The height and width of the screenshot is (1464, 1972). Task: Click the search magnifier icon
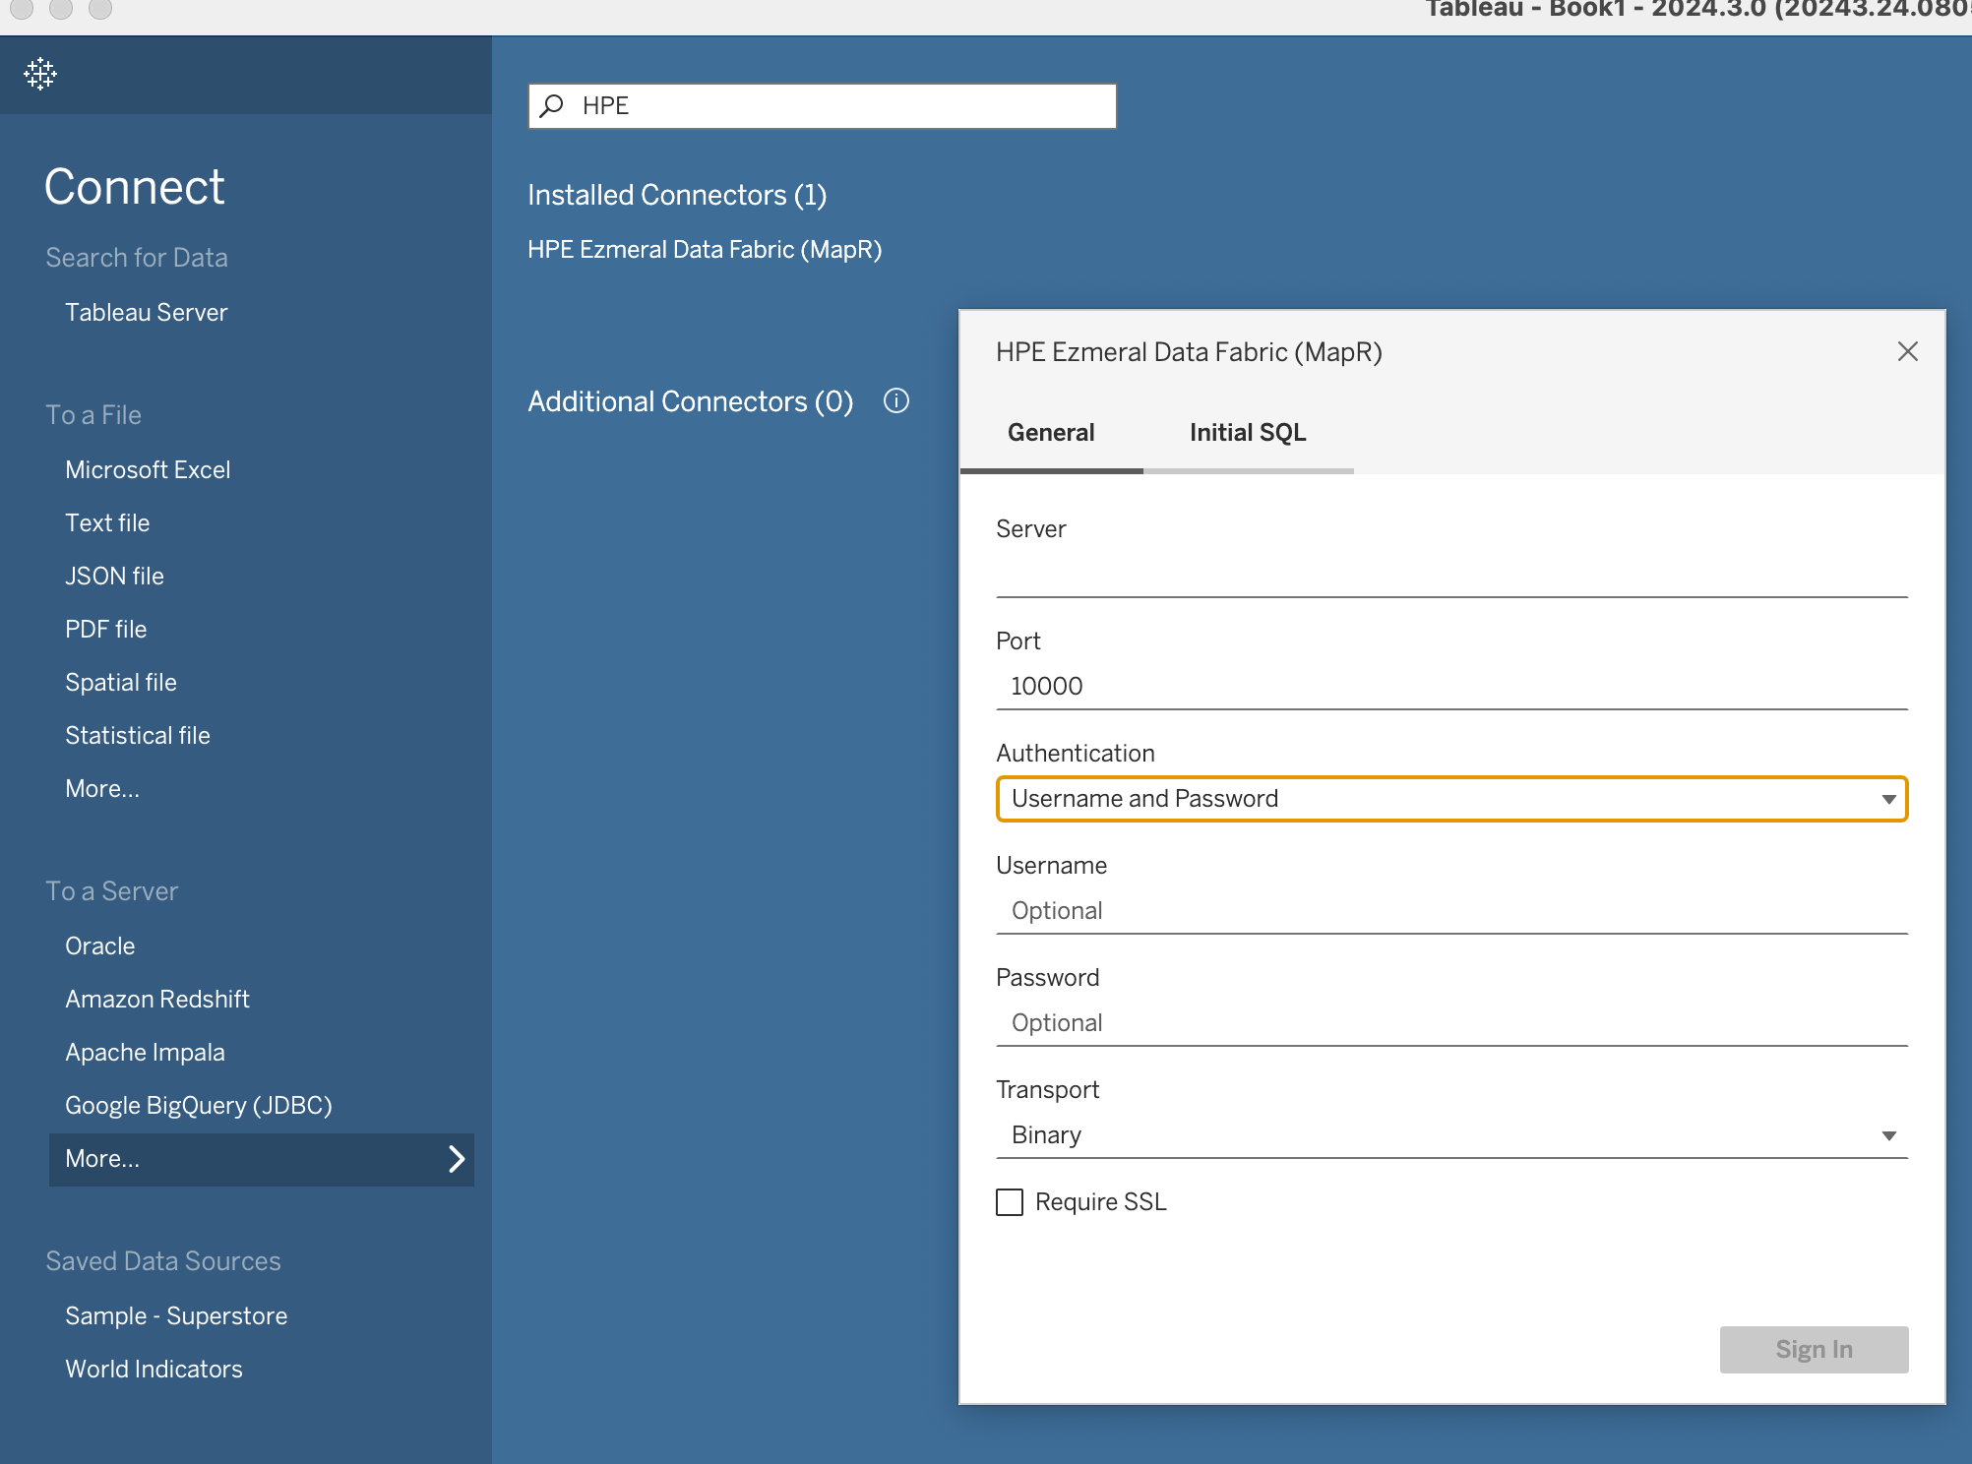pos(552,105)
